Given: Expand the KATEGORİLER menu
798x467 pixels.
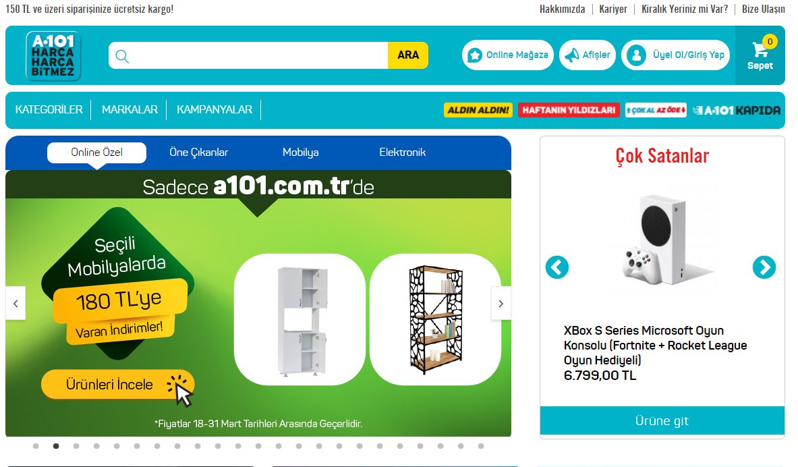Looking at the screenshot, I should point(49,109).
